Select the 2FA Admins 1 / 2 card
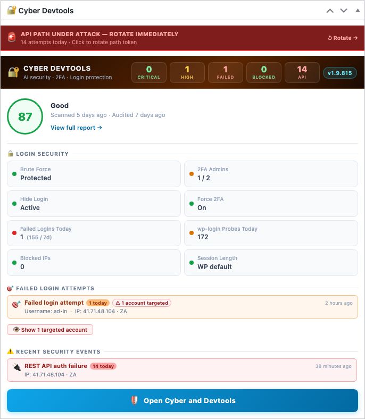The image size is (365, 419). [x=271, y=174]
